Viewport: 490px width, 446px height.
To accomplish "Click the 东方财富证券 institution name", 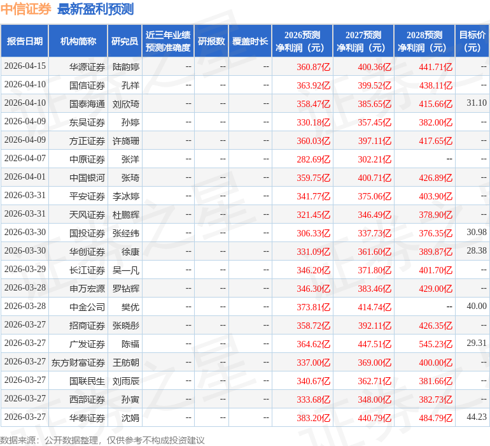I will point(78,362).
